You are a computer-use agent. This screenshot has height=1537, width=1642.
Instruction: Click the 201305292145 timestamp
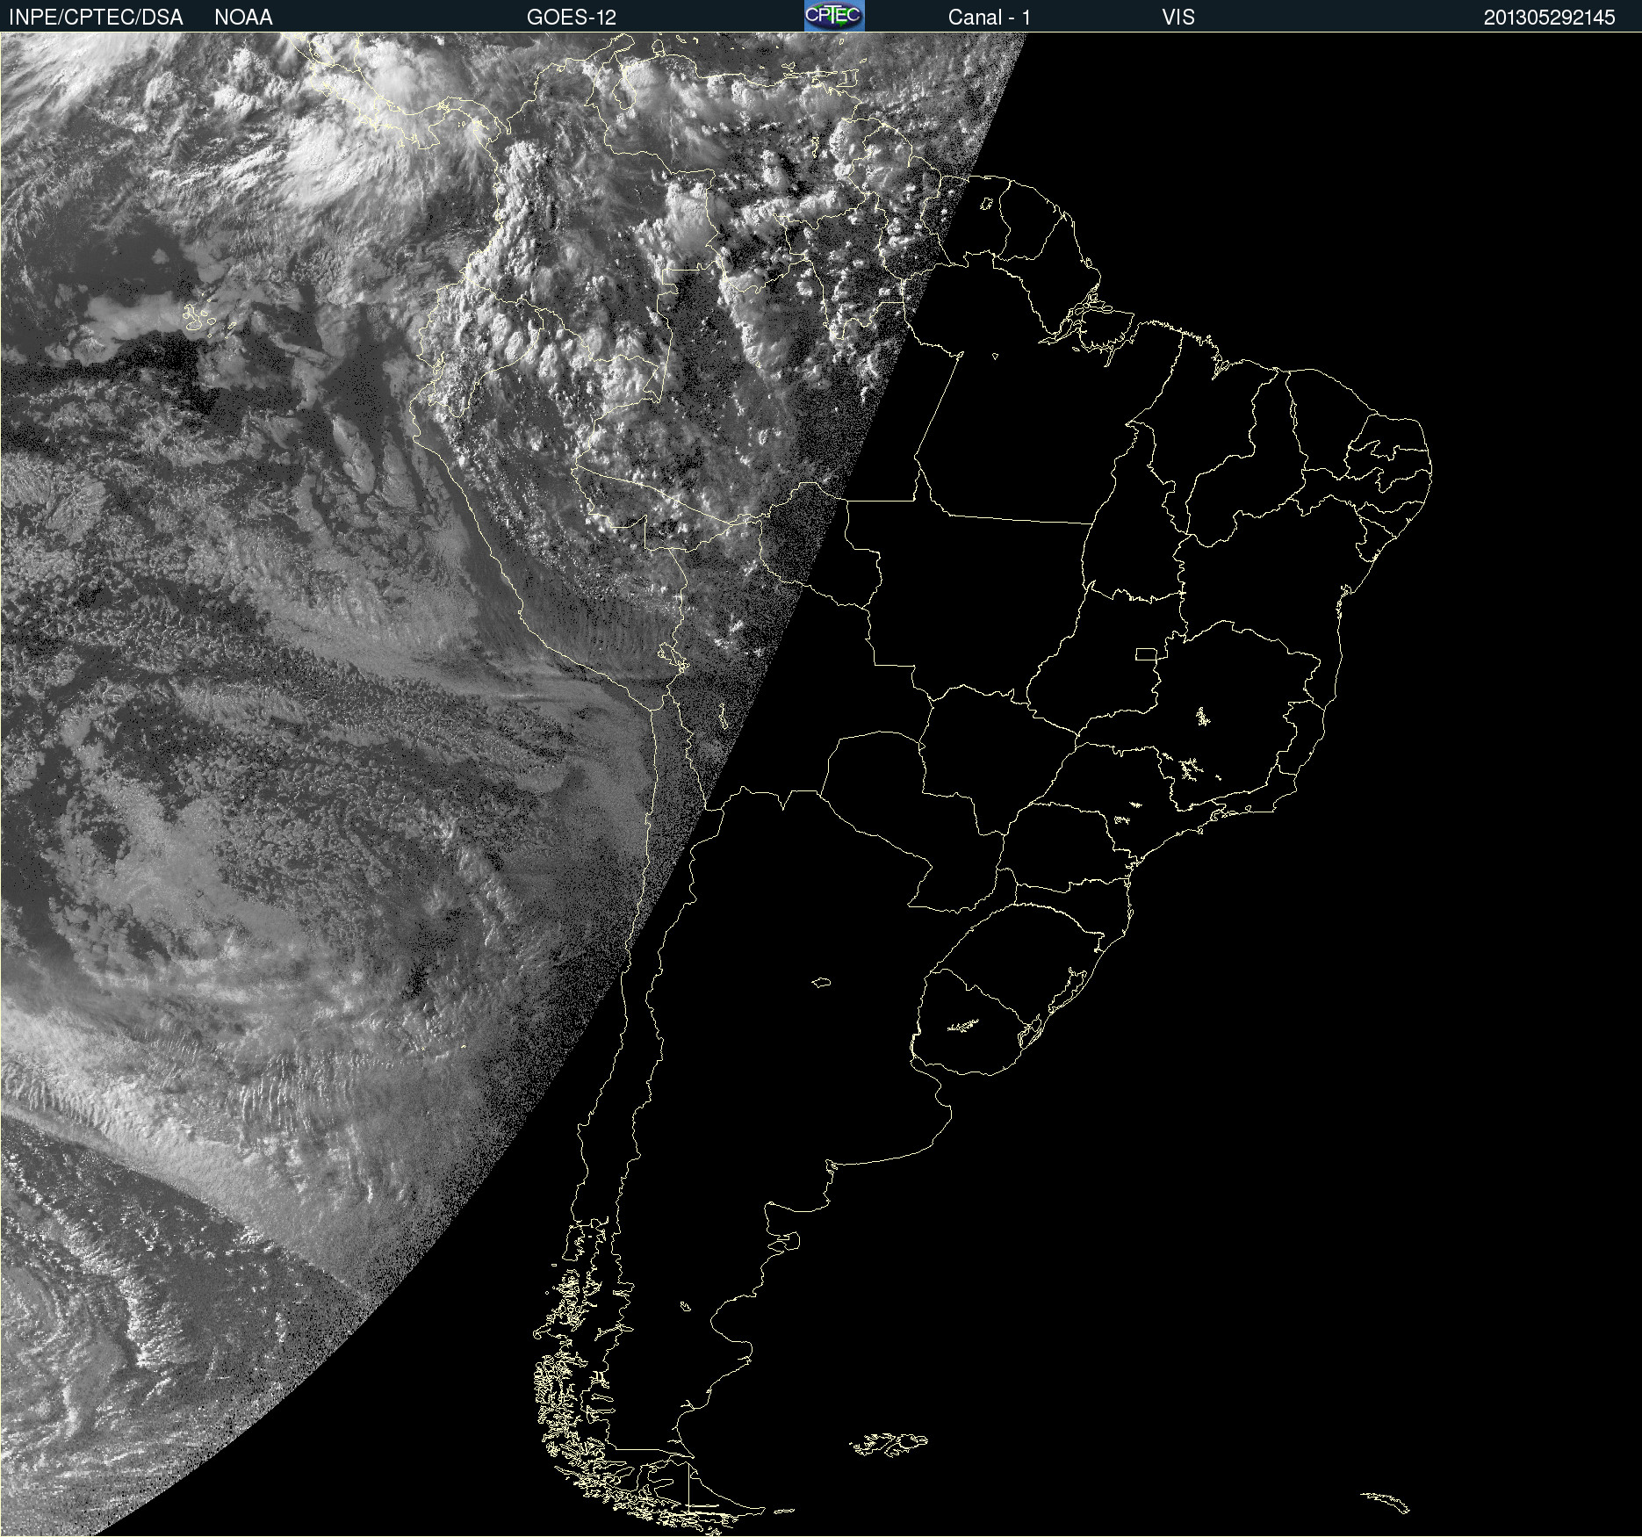(1549, 18)
